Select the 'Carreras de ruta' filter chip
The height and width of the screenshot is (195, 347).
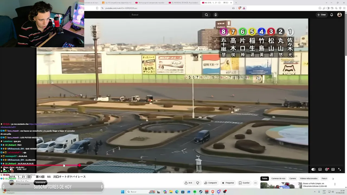tap(278, 178)
